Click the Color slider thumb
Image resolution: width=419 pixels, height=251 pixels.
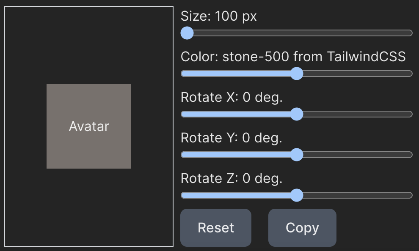click(x=297, y=74)
